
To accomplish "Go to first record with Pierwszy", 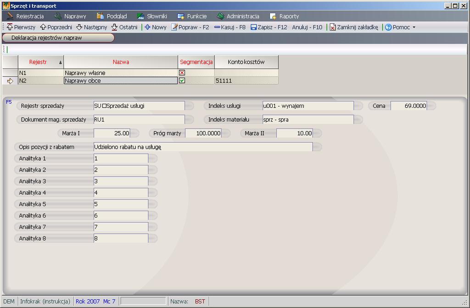I will point(21,27).
